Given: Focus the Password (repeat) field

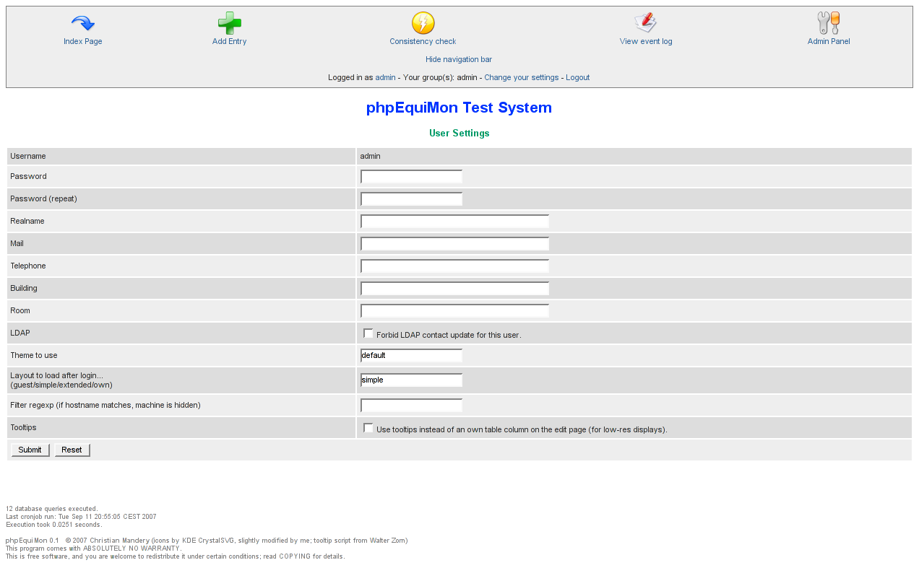Looking at the screenshot, I should click(411, 199).
